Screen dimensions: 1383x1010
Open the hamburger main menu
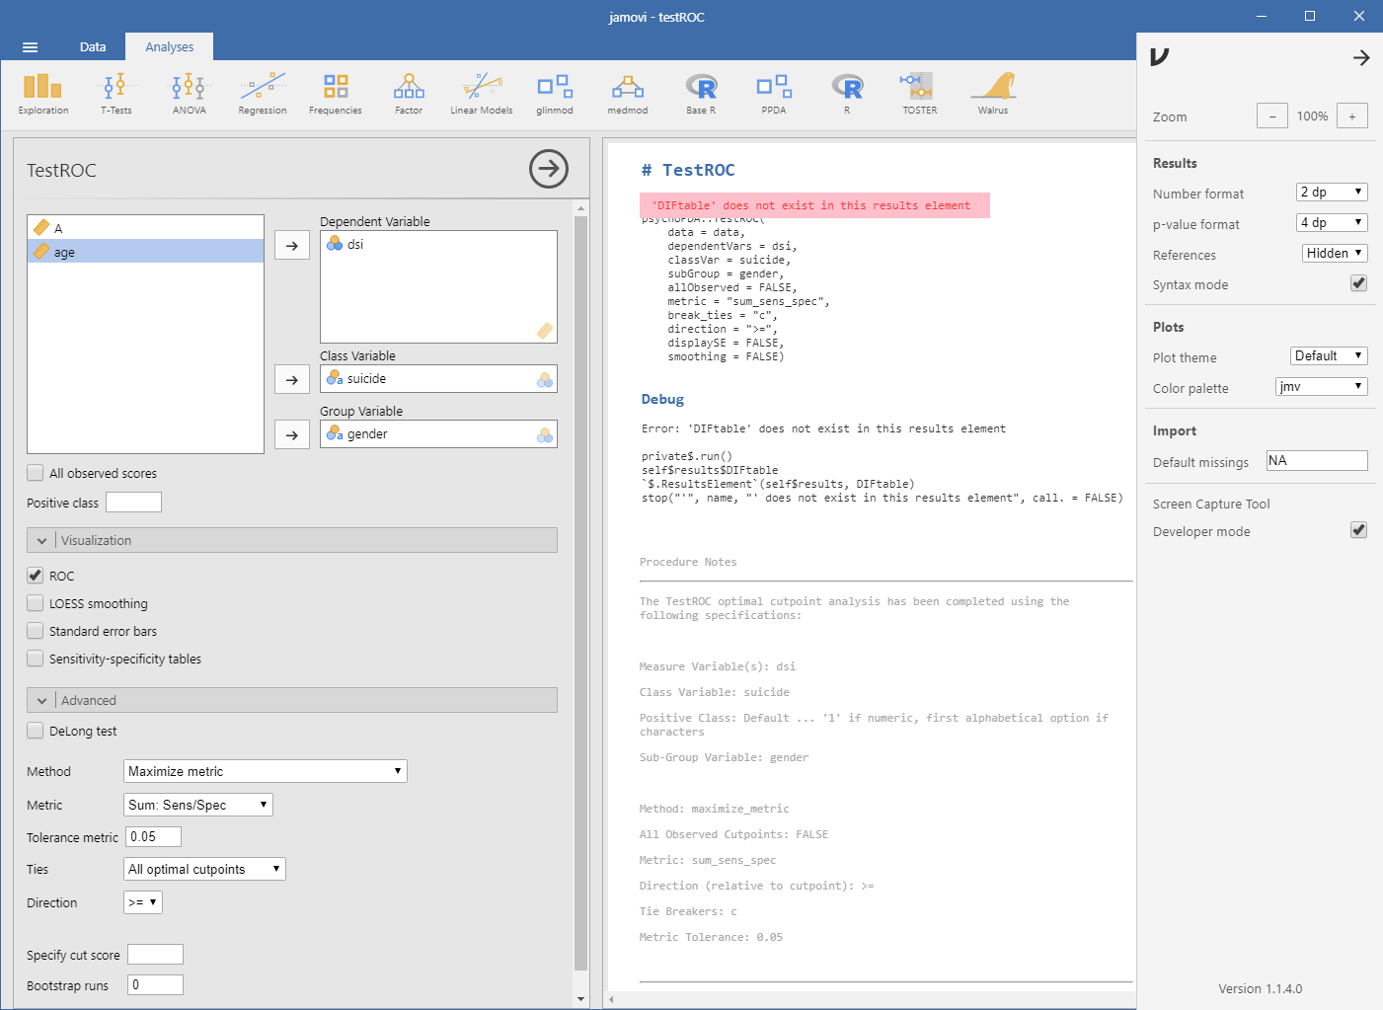[30, 47]
